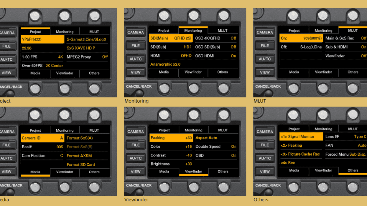Image resolution: width=367 pixels, height=206 pixels.
Task: Push the FILE key on the Monitoring screen
Action: tap(136, 46)
